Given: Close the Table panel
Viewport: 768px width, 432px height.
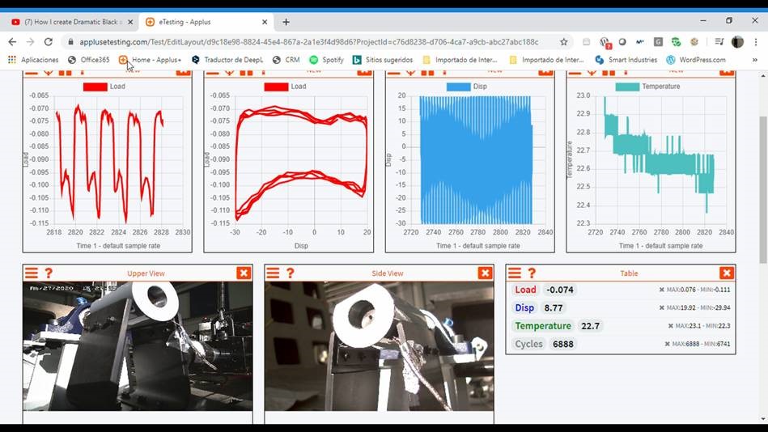Looking at the screenshot, I should 726,273.
